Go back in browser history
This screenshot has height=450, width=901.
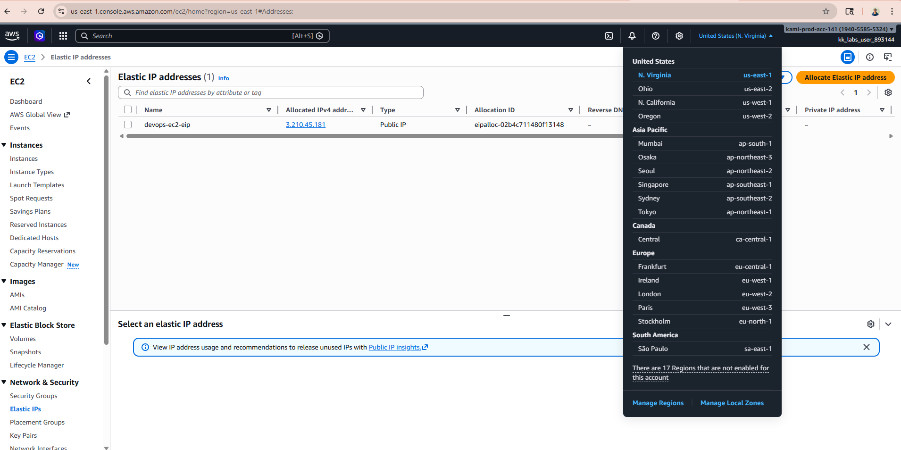point(8,11)
